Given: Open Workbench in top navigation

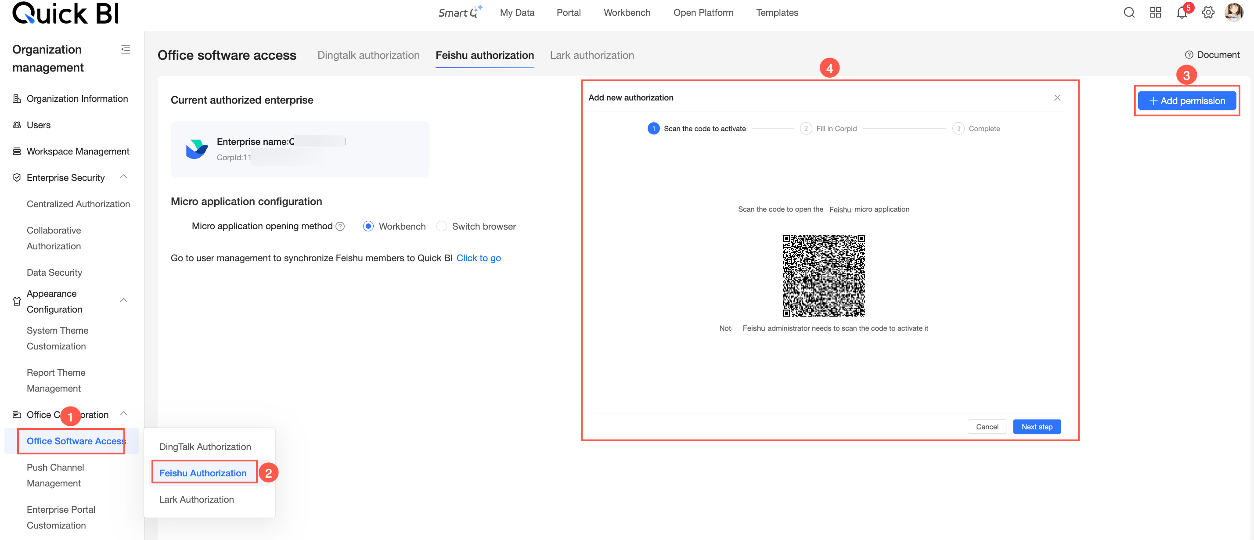Looking at the screenshot, I should pyautogui.click(x=627, y=13).
